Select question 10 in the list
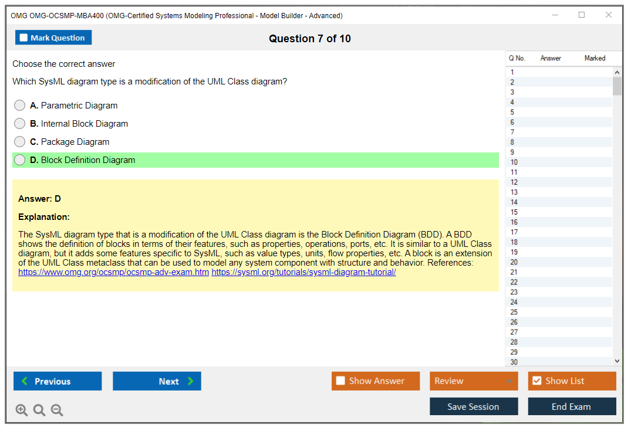The height and width of the screenshot is (431, 631). 514,162
